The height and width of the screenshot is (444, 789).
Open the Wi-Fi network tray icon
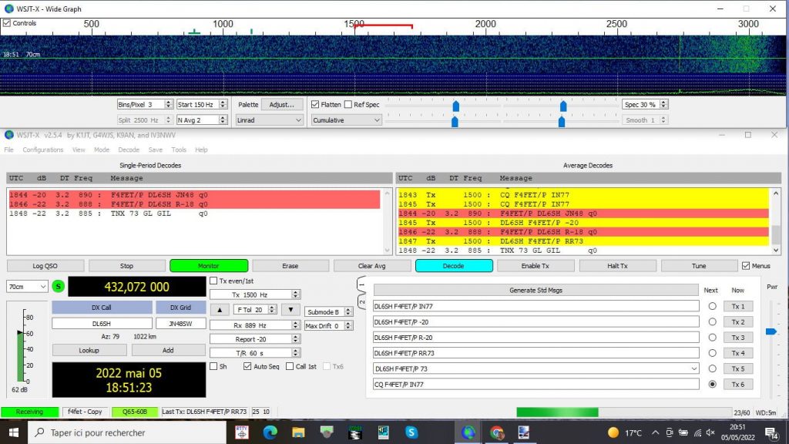click(x=697, y=432)
